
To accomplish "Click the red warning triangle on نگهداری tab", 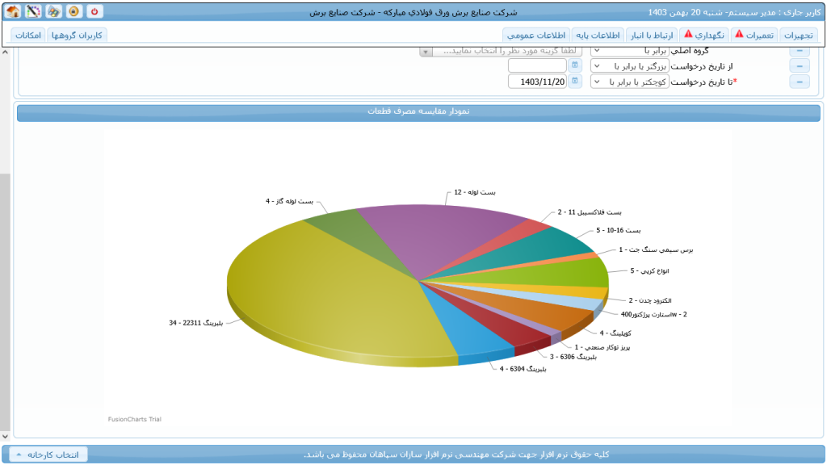I will (688, 35).
